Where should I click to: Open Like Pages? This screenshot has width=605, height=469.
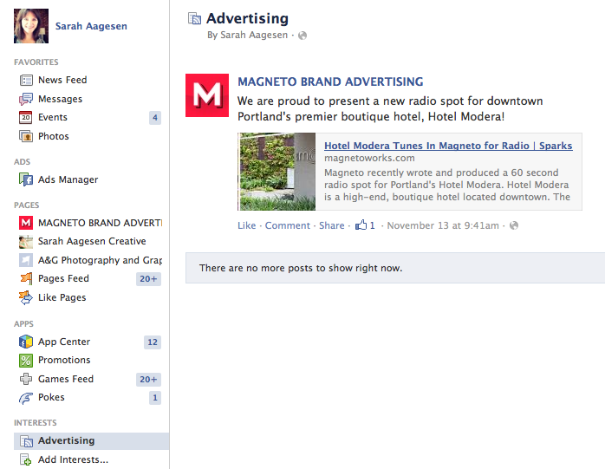[x=62, y=297]
